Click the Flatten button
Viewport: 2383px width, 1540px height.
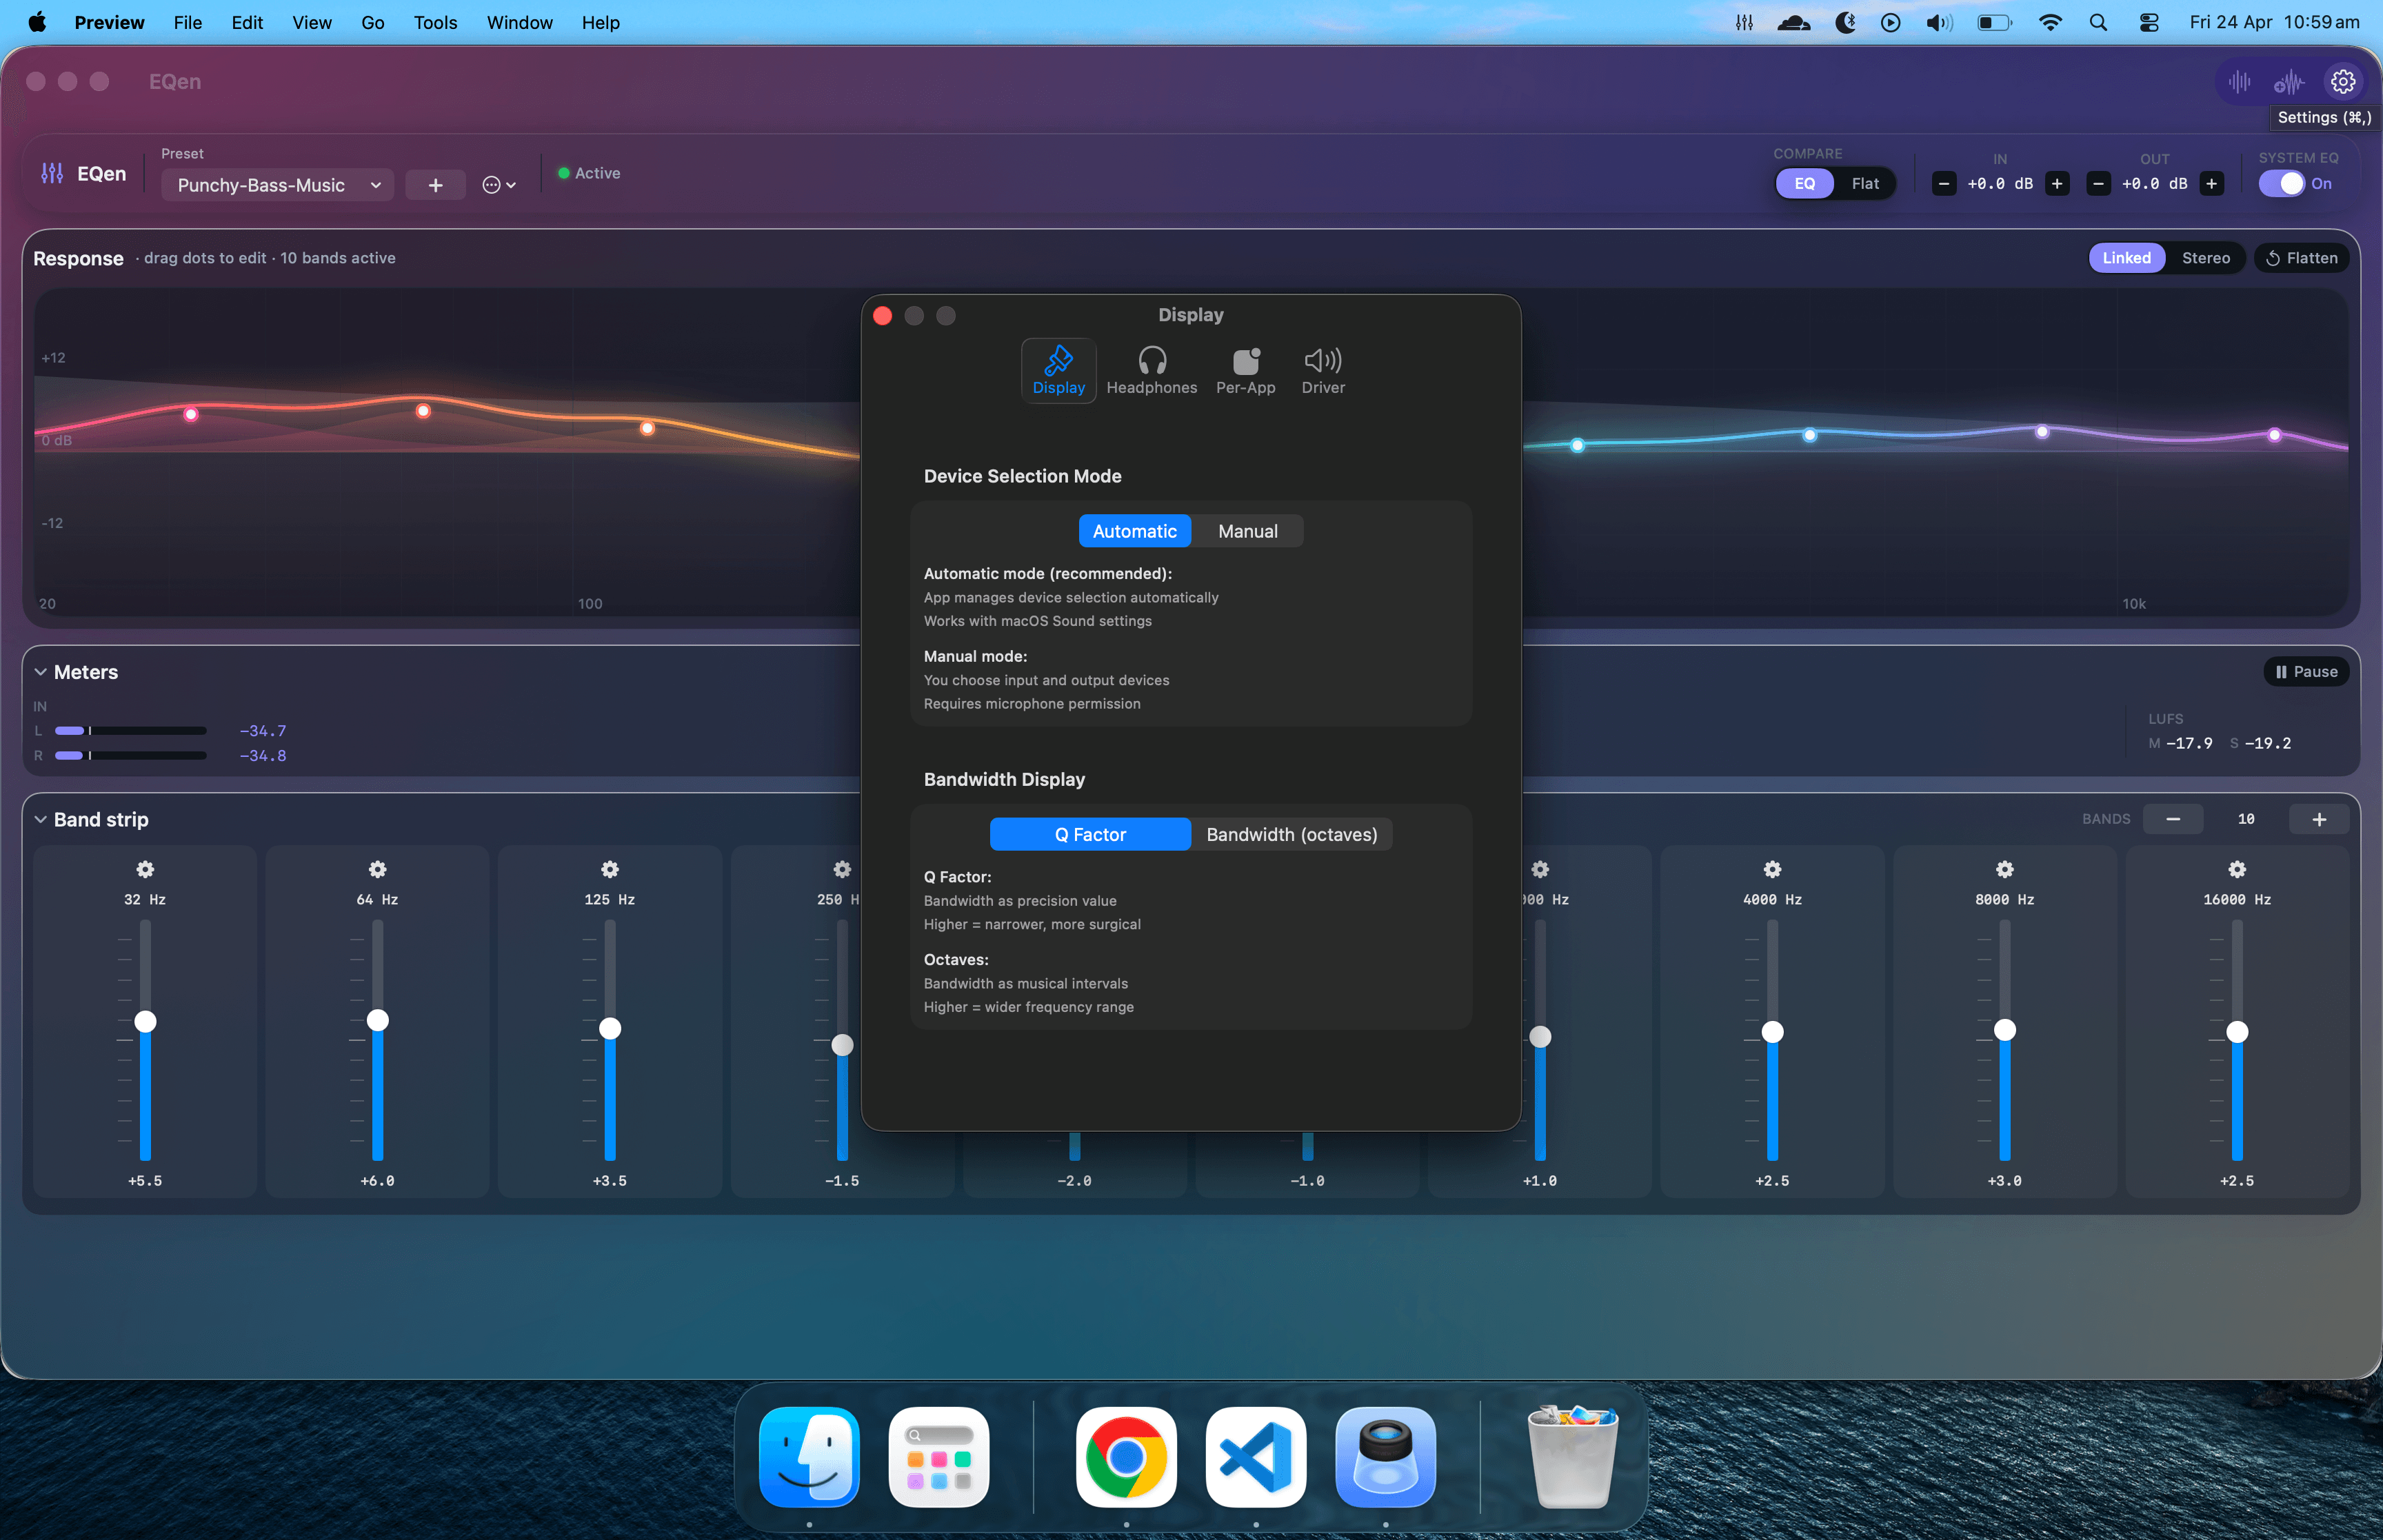2301,258
